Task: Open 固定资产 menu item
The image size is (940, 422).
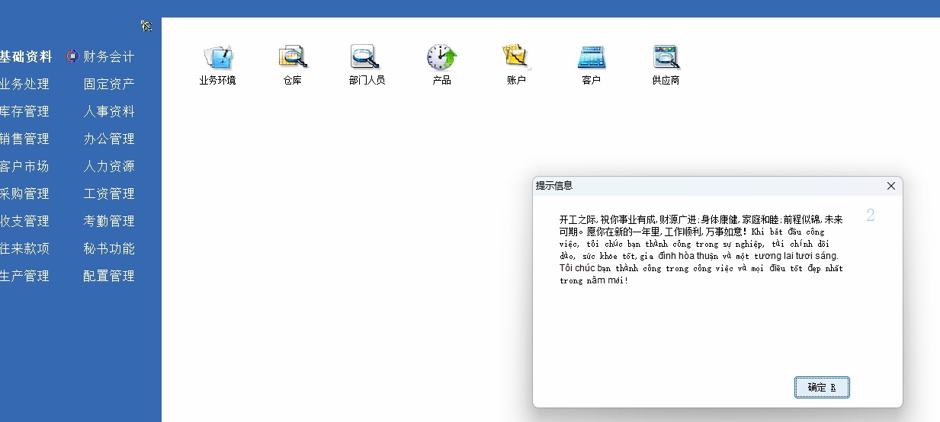Action: (108, 84)
